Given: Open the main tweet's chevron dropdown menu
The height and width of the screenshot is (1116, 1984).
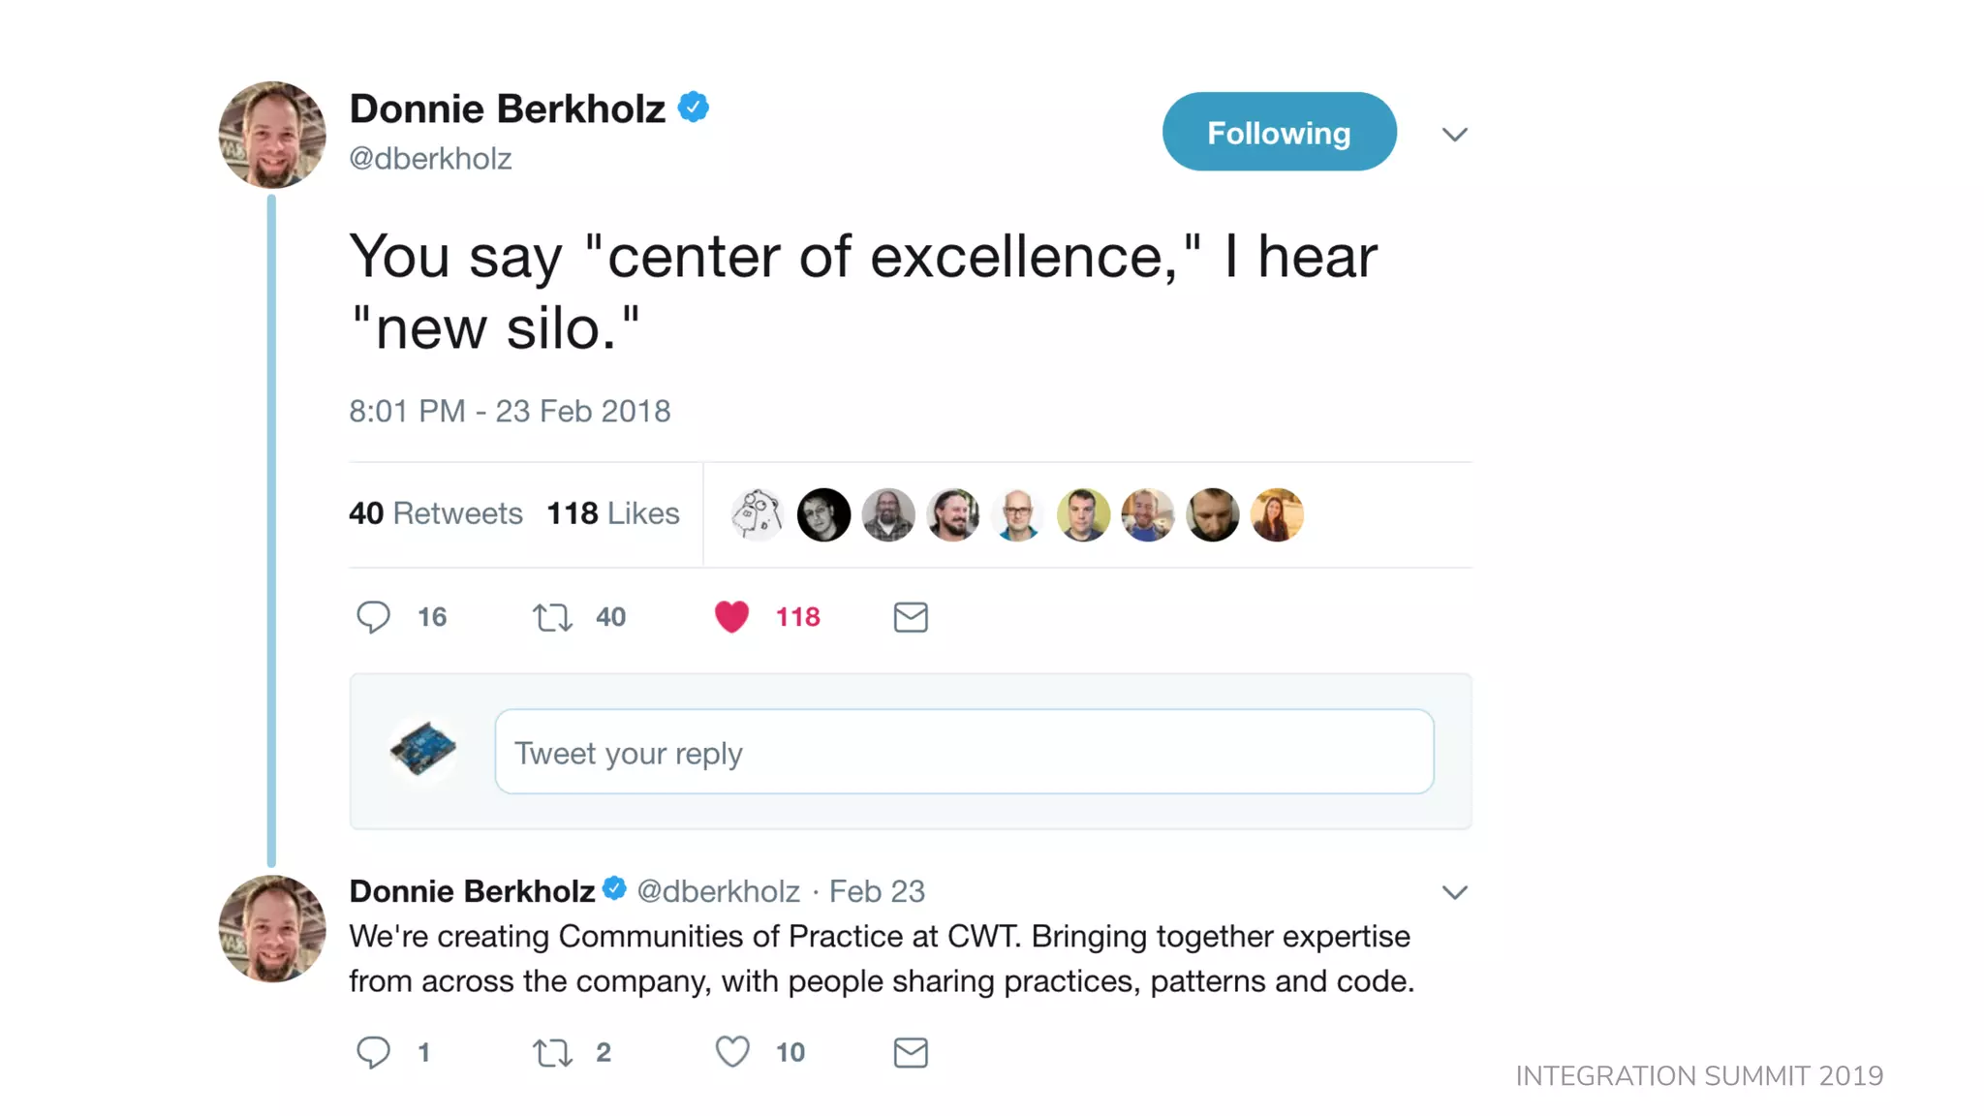Looking at the screenshot, I should click(1454, 135).
